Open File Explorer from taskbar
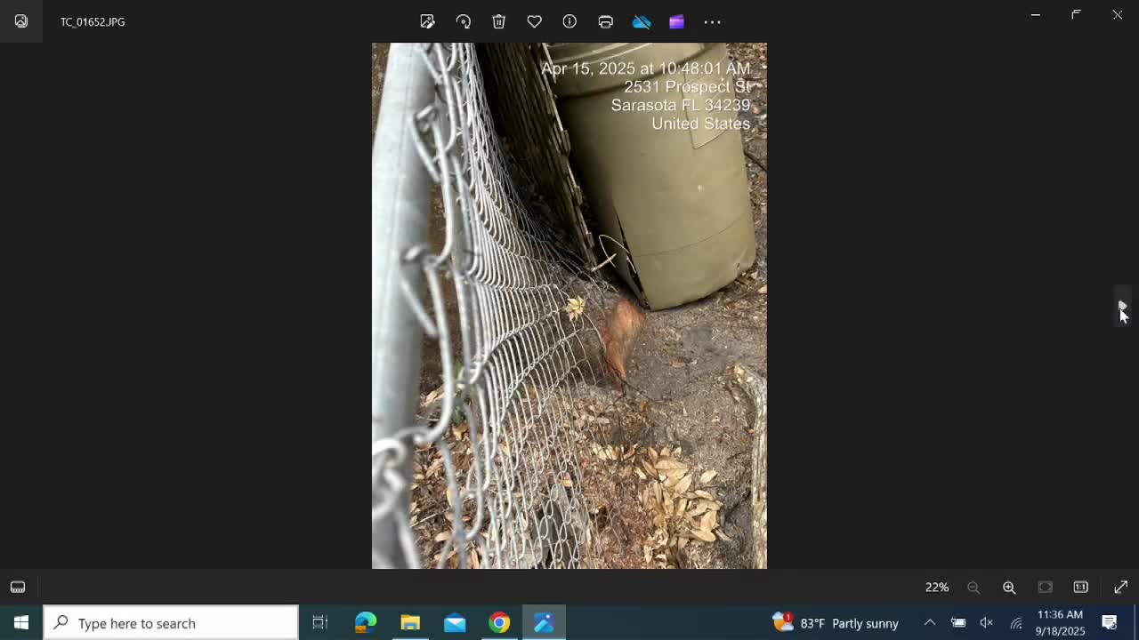The image size is (1139, 640). point(410,622)
